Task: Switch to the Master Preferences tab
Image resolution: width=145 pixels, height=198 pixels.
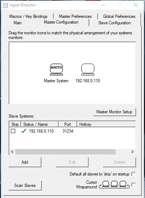Action: 75,16
